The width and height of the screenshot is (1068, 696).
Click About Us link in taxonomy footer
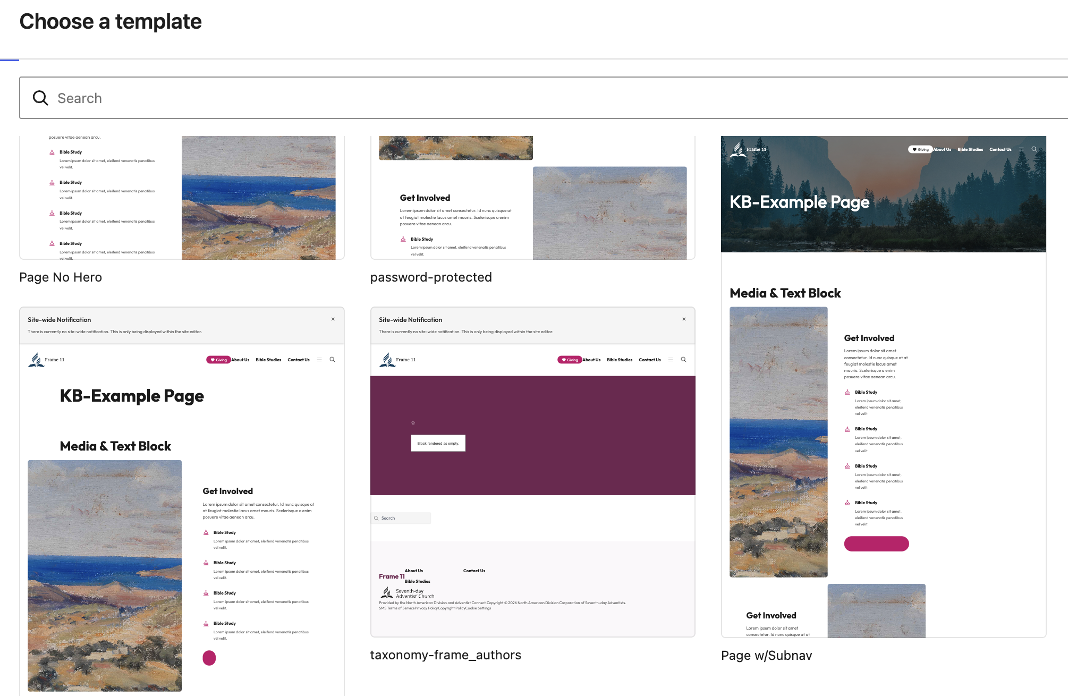(414, 571)
